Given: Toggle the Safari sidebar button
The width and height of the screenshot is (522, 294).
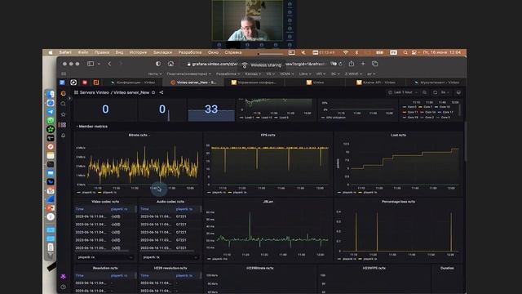Looking at the screenshot, I should pyautogui.click(x=91, y=64).
